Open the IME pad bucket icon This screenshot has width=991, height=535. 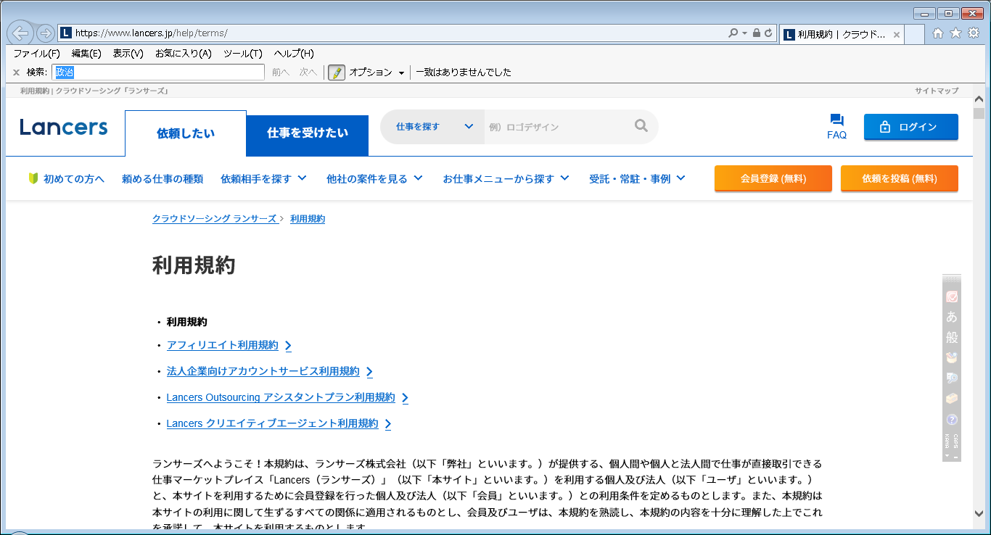[952, 357]
